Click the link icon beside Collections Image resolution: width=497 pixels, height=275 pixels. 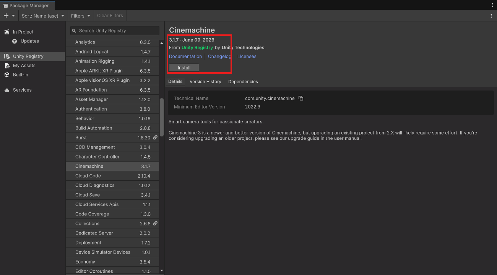[x=155, y=223]
